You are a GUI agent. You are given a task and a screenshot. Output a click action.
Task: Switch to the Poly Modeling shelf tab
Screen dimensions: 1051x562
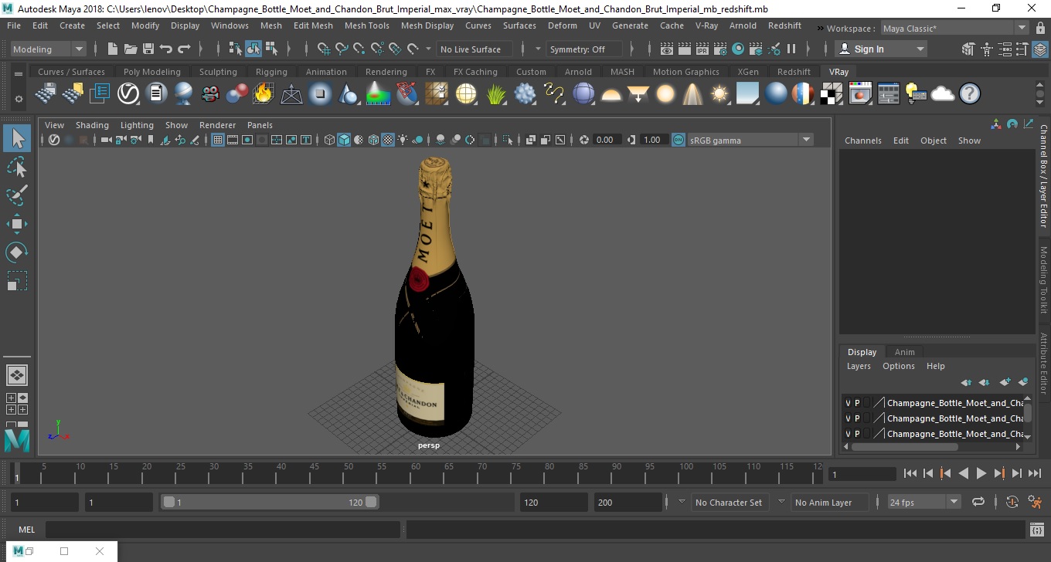point(151,72)
